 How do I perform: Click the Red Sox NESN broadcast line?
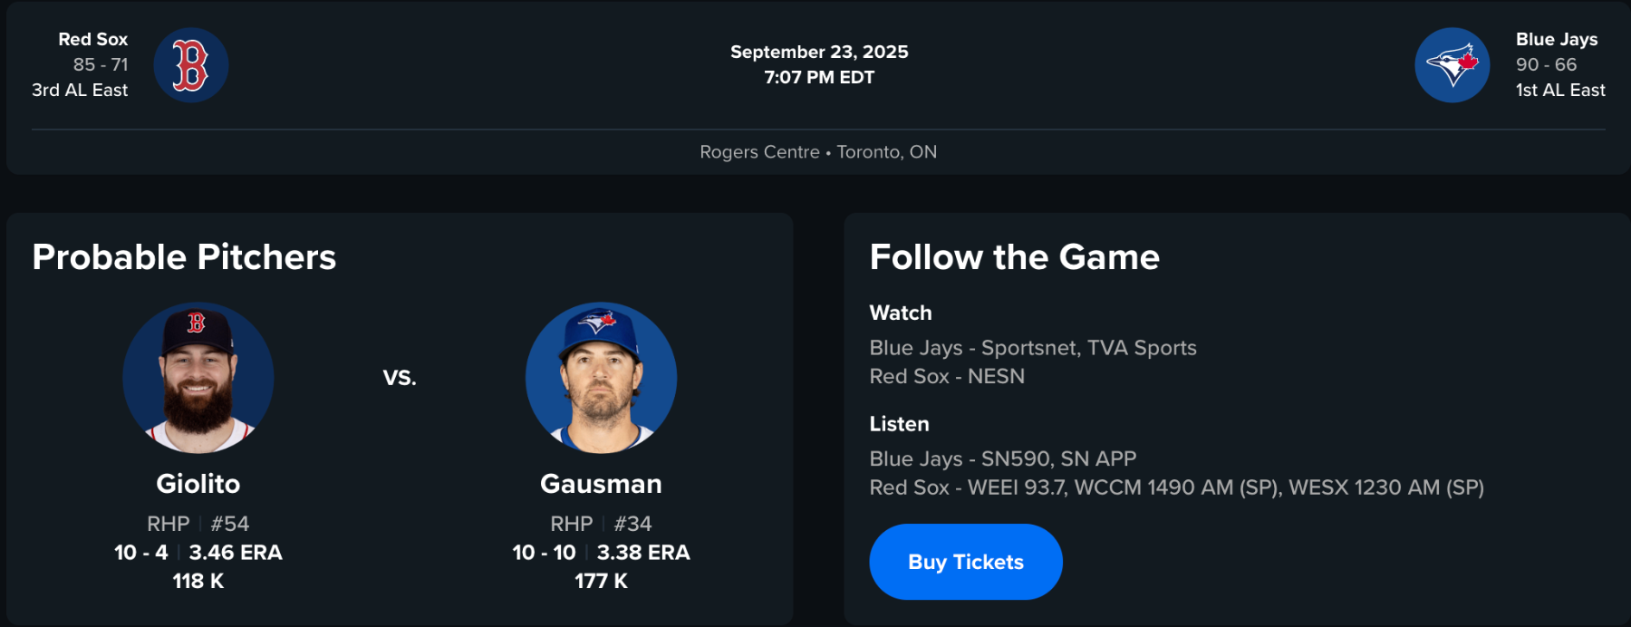click(x=947, y=376)
